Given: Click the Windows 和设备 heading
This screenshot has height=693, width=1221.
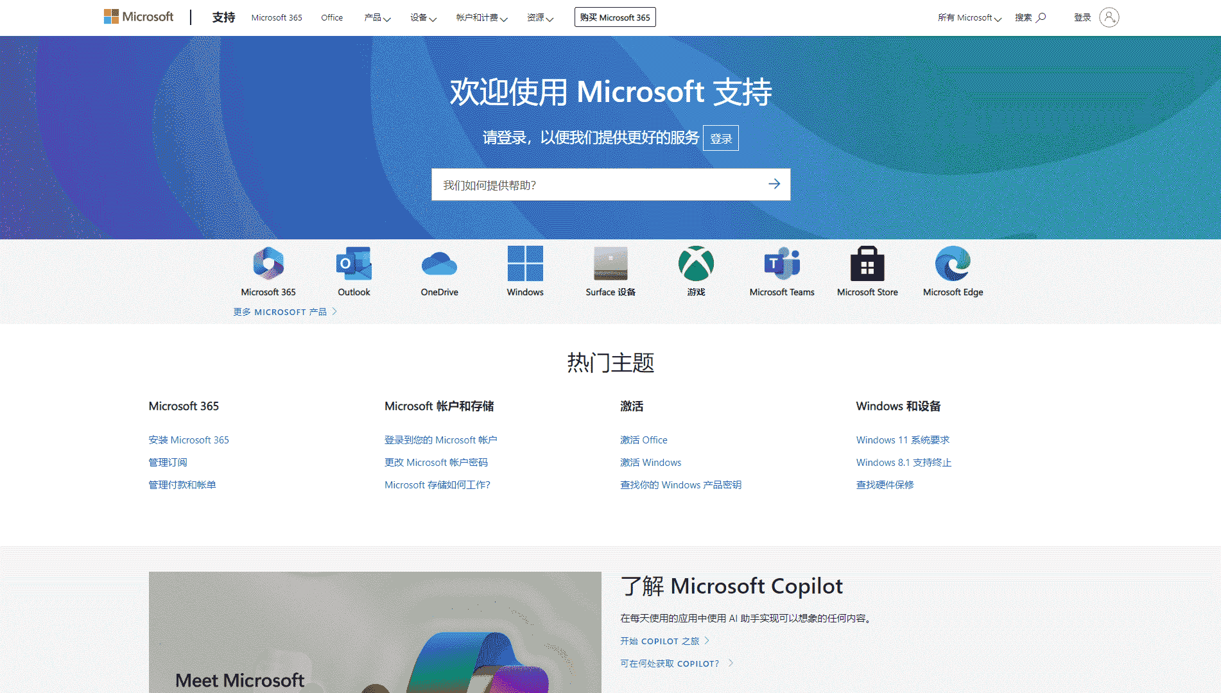Looking at the screenshot, I should (898, 406).
